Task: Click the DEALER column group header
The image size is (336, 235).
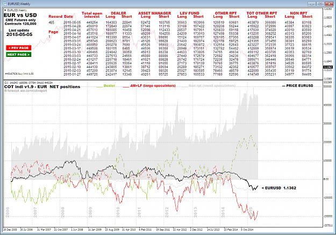Action: click(x=118, y=13)
